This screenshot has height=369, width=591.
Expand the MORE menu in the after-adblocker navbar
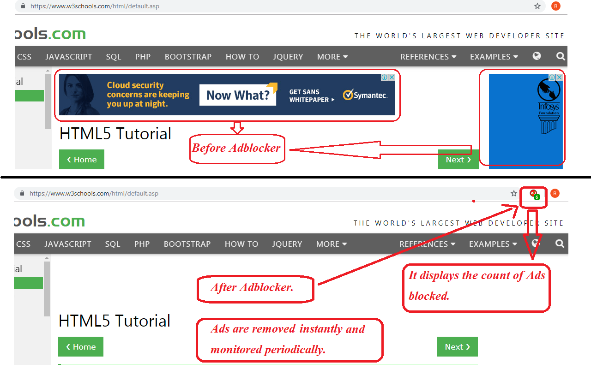point(332,244)
